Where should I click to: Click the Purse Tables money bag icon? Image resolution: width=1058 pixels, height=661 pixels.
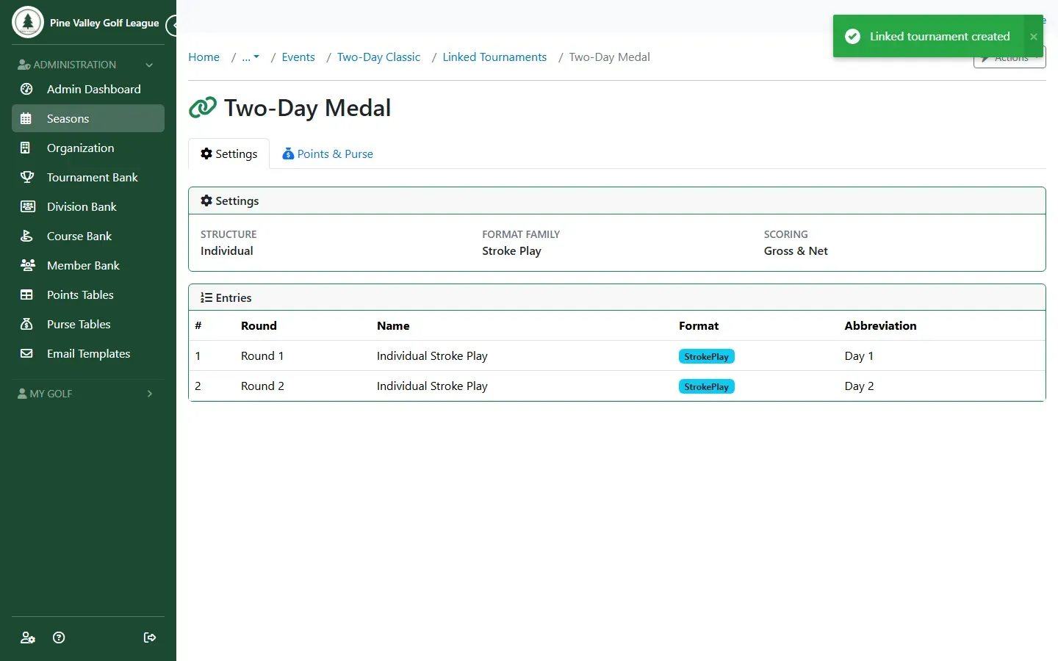pos(26,324)
